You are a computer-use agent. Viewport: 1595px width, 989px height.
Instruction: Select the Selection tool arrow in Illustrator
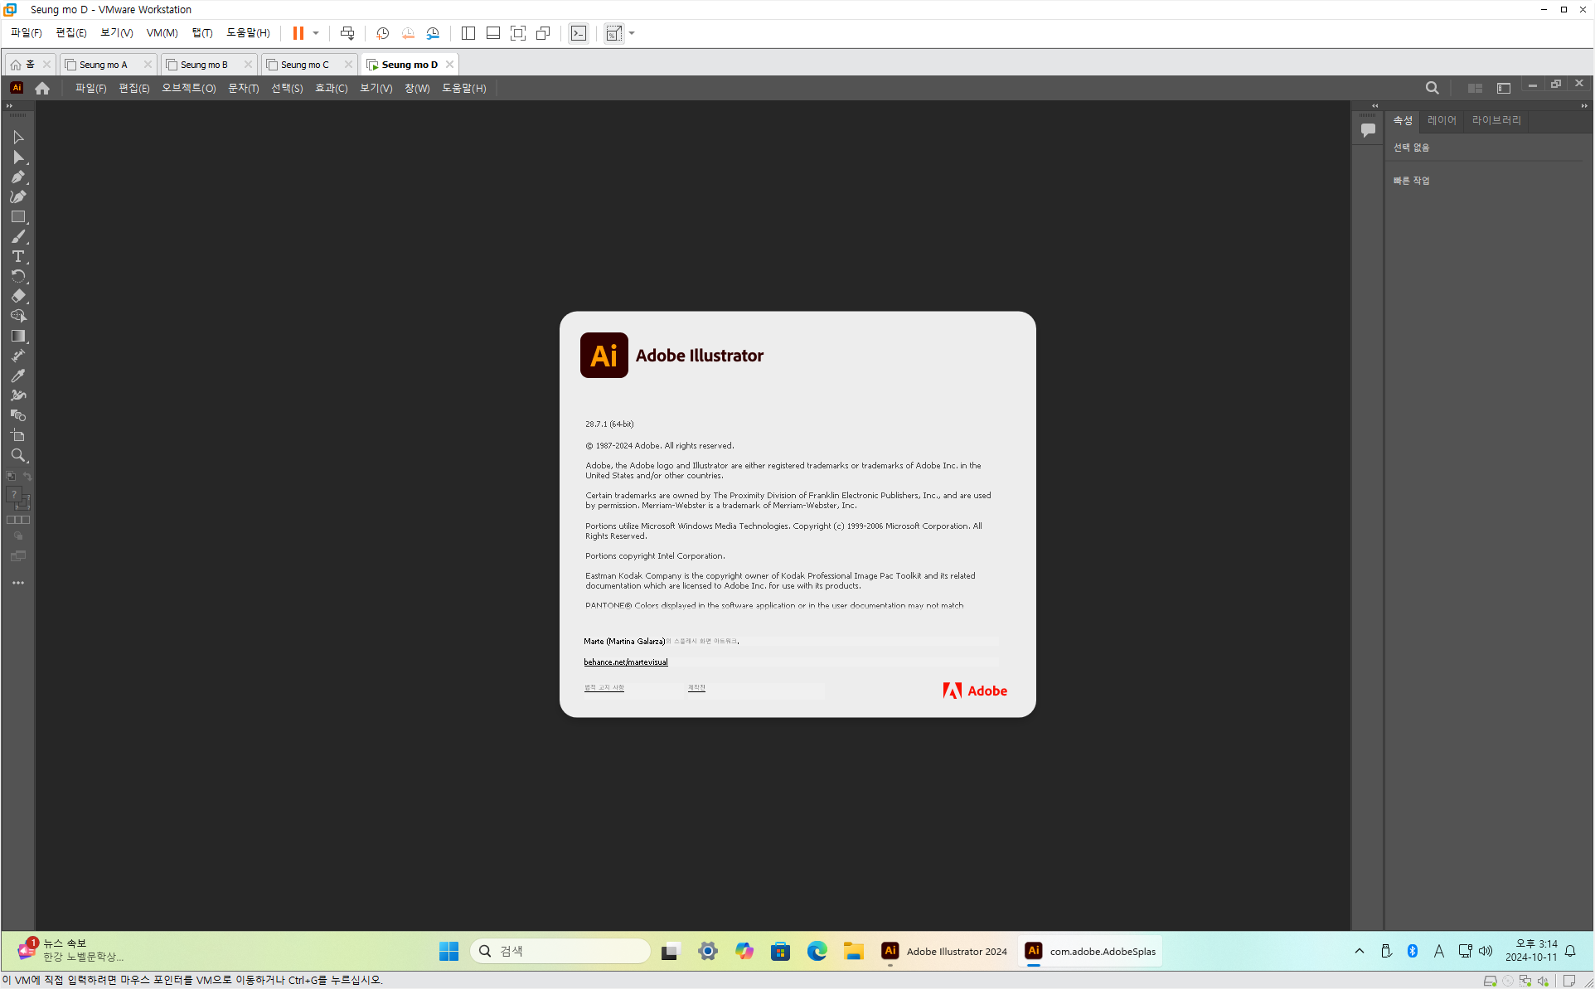tap(18, 137)
